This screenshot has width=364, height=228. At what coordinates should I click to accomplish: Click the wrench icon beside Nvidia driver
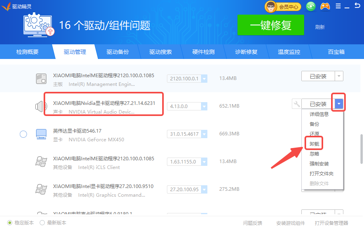click(296, 104)
